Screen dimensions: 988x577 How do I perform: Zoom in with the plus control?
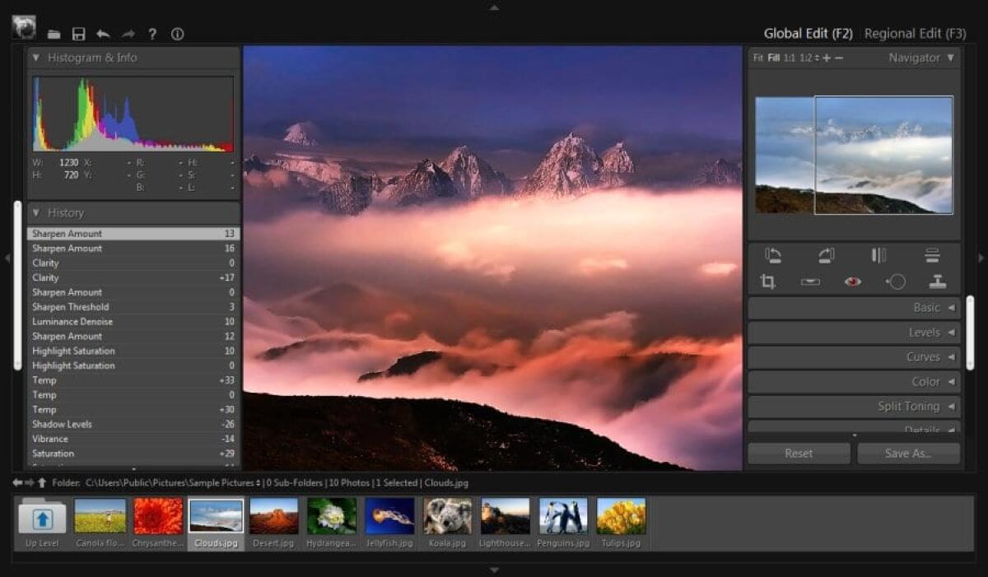pyautogui.click(x=826, y=58)
